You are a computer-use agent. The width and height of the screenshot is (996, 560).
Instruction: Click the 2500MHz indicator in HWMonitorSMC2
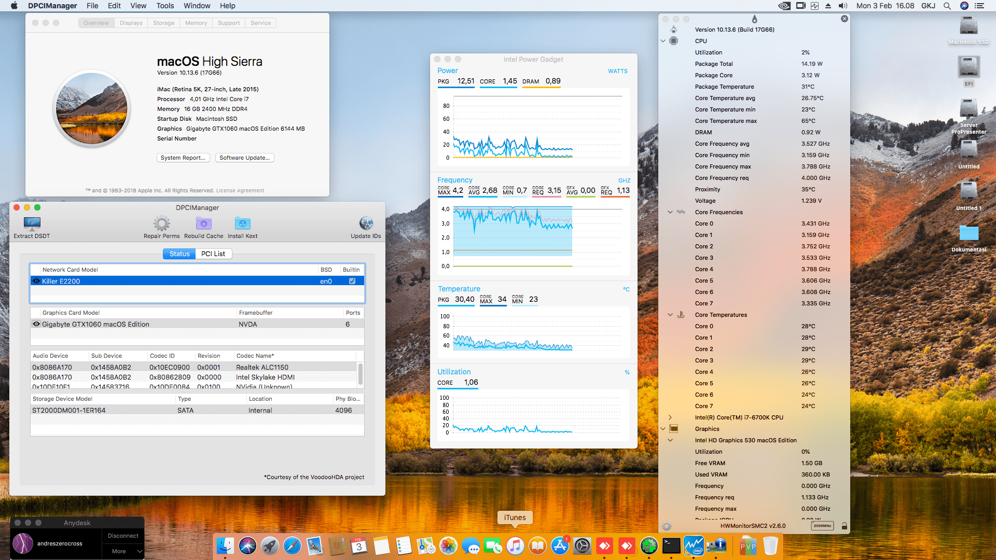tap(822, 526)
